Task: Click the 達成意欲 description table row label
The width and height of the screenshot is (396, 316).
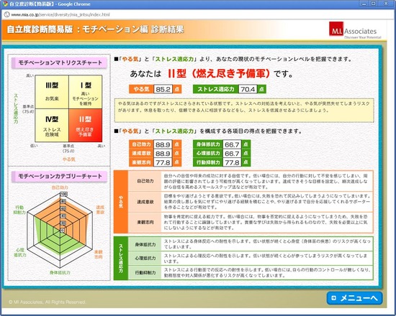Action: 145,202
